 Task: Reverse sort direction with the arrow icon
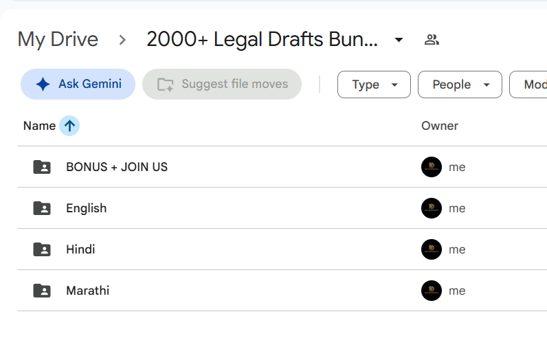point(69,126)
